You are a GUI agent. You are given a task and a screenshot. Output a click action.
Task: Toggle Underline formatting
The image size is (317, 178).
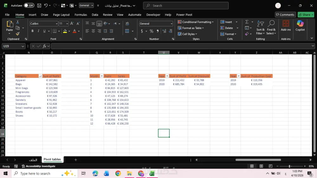[x=44, y=31]
